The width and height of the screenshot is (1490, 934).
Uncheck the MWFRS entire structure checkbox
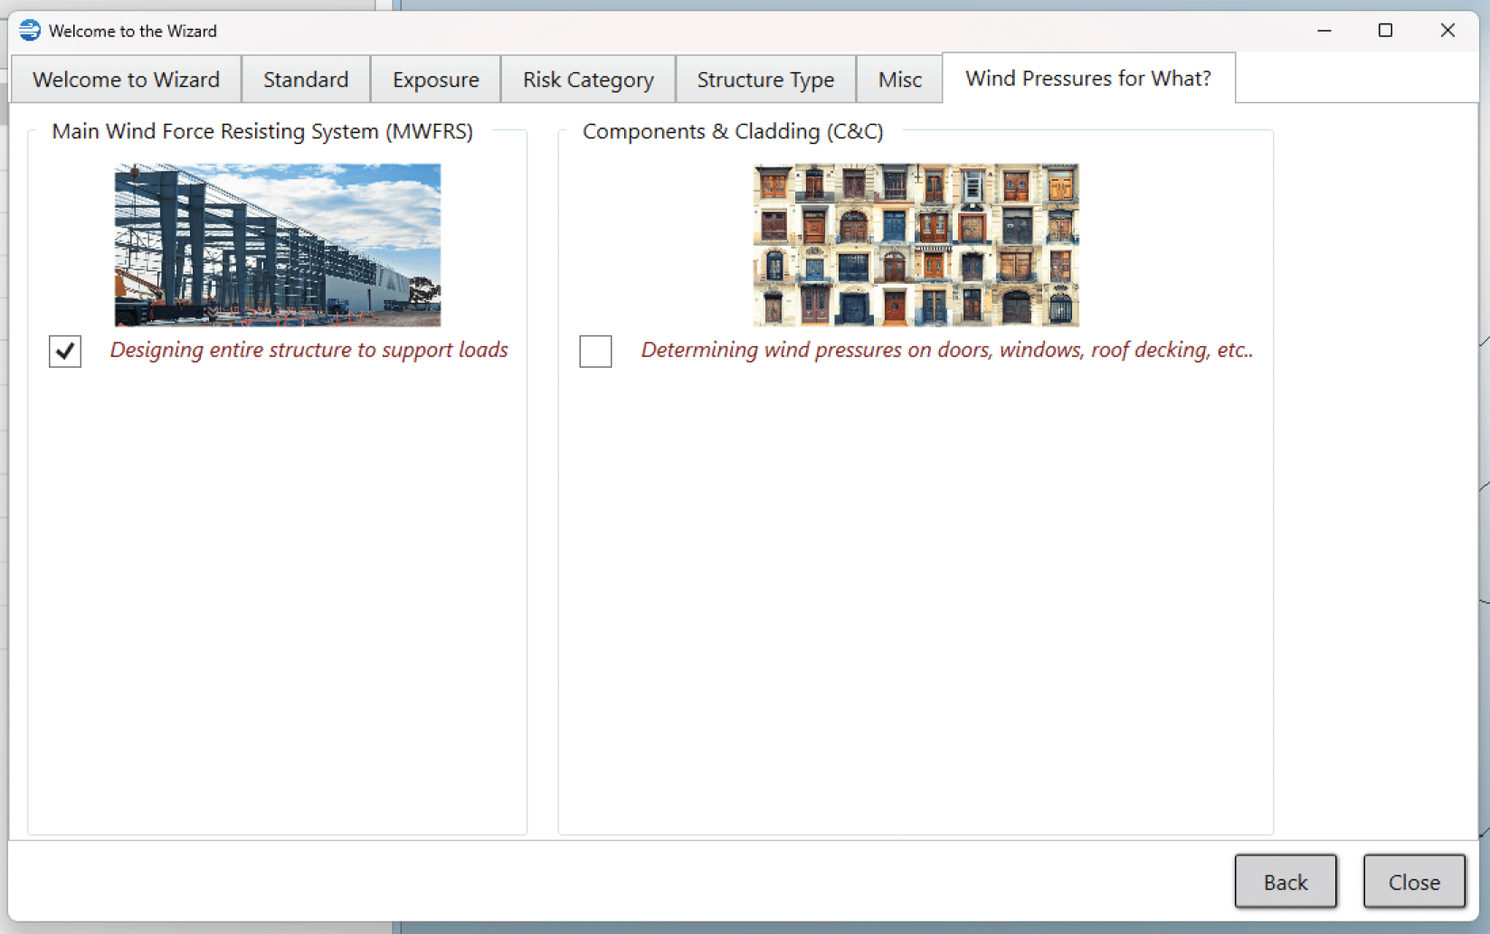click(x=65, y=351)
